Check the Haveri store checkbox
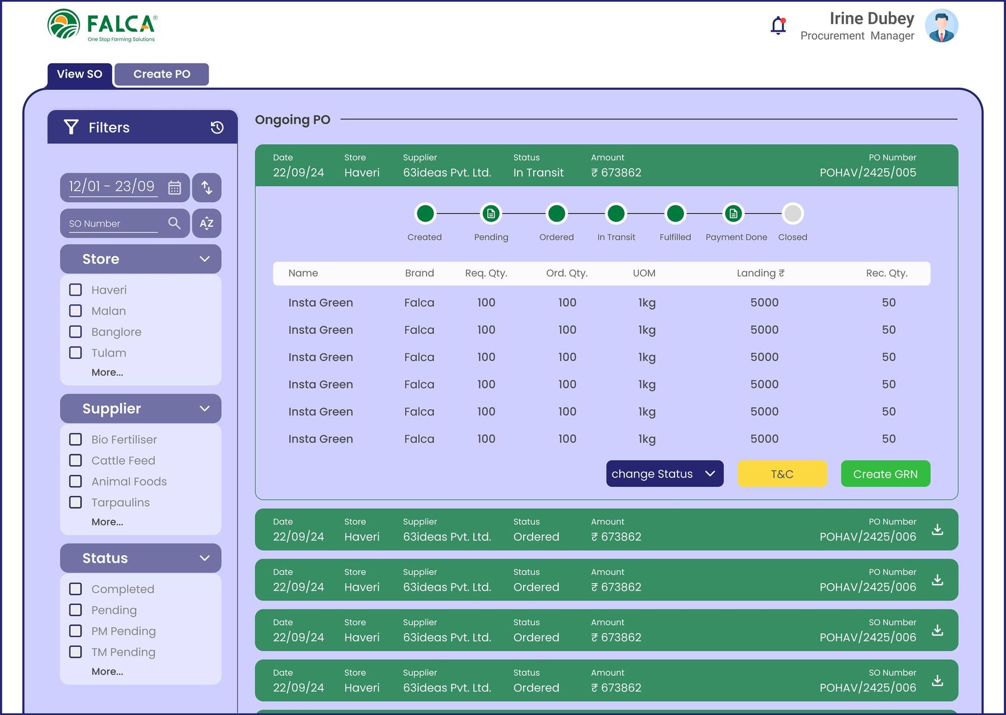 (75, 290)
